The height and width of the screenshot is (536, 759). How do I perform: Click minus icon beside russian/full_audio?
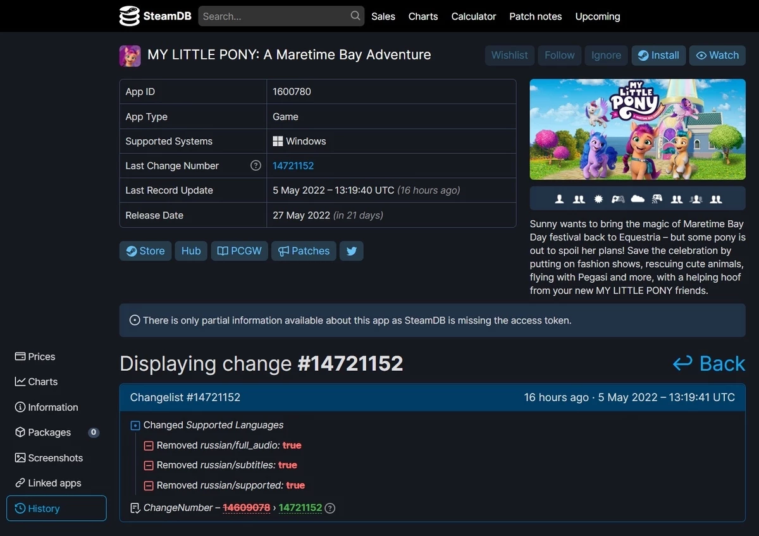point(149,446)
